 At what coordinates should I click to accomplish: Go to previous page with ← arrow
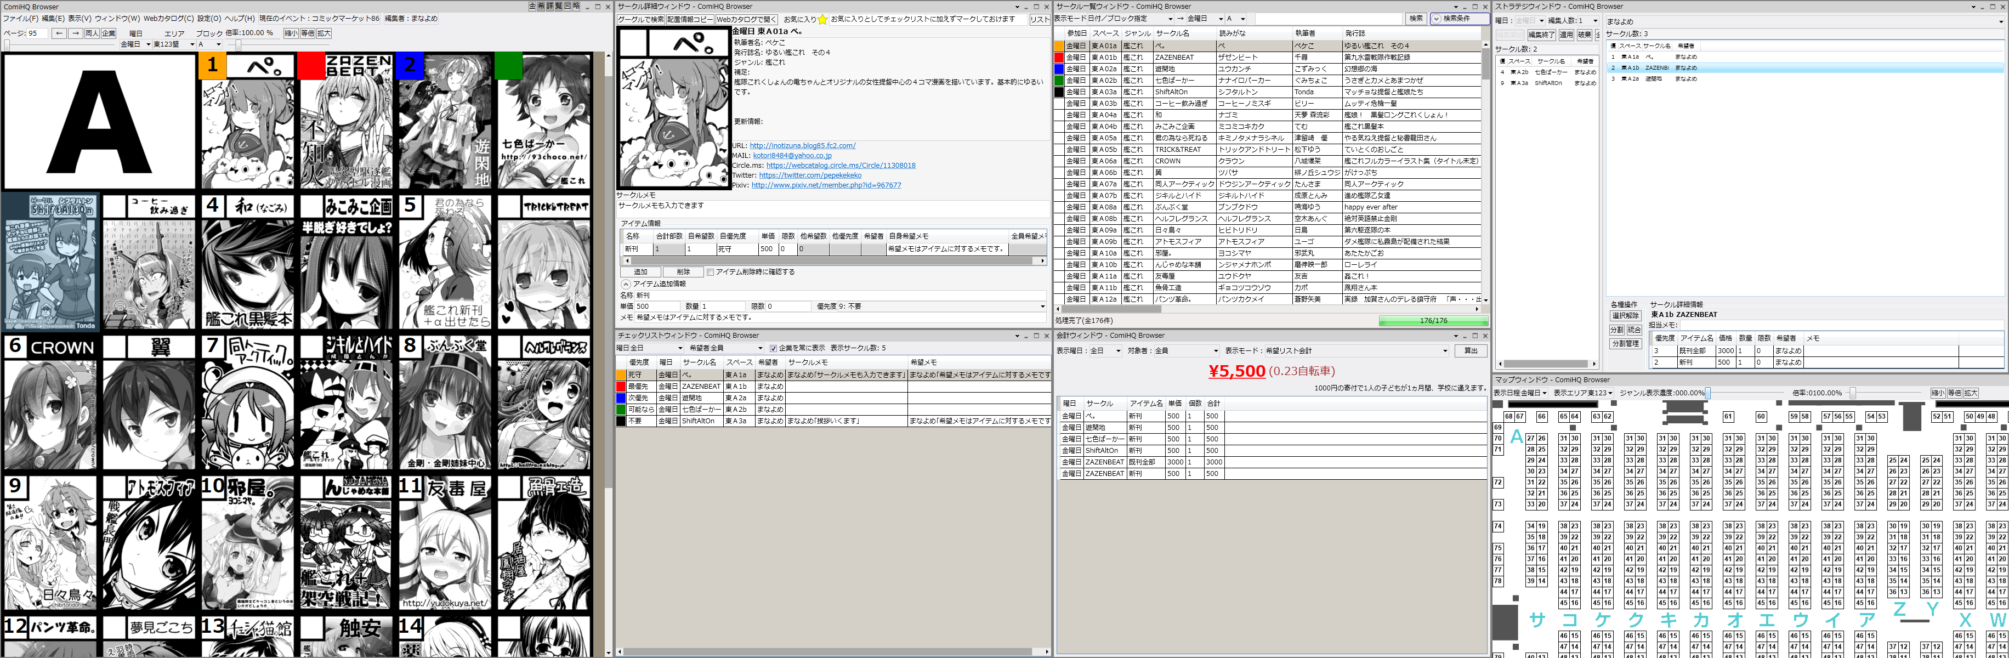point(59,33)
